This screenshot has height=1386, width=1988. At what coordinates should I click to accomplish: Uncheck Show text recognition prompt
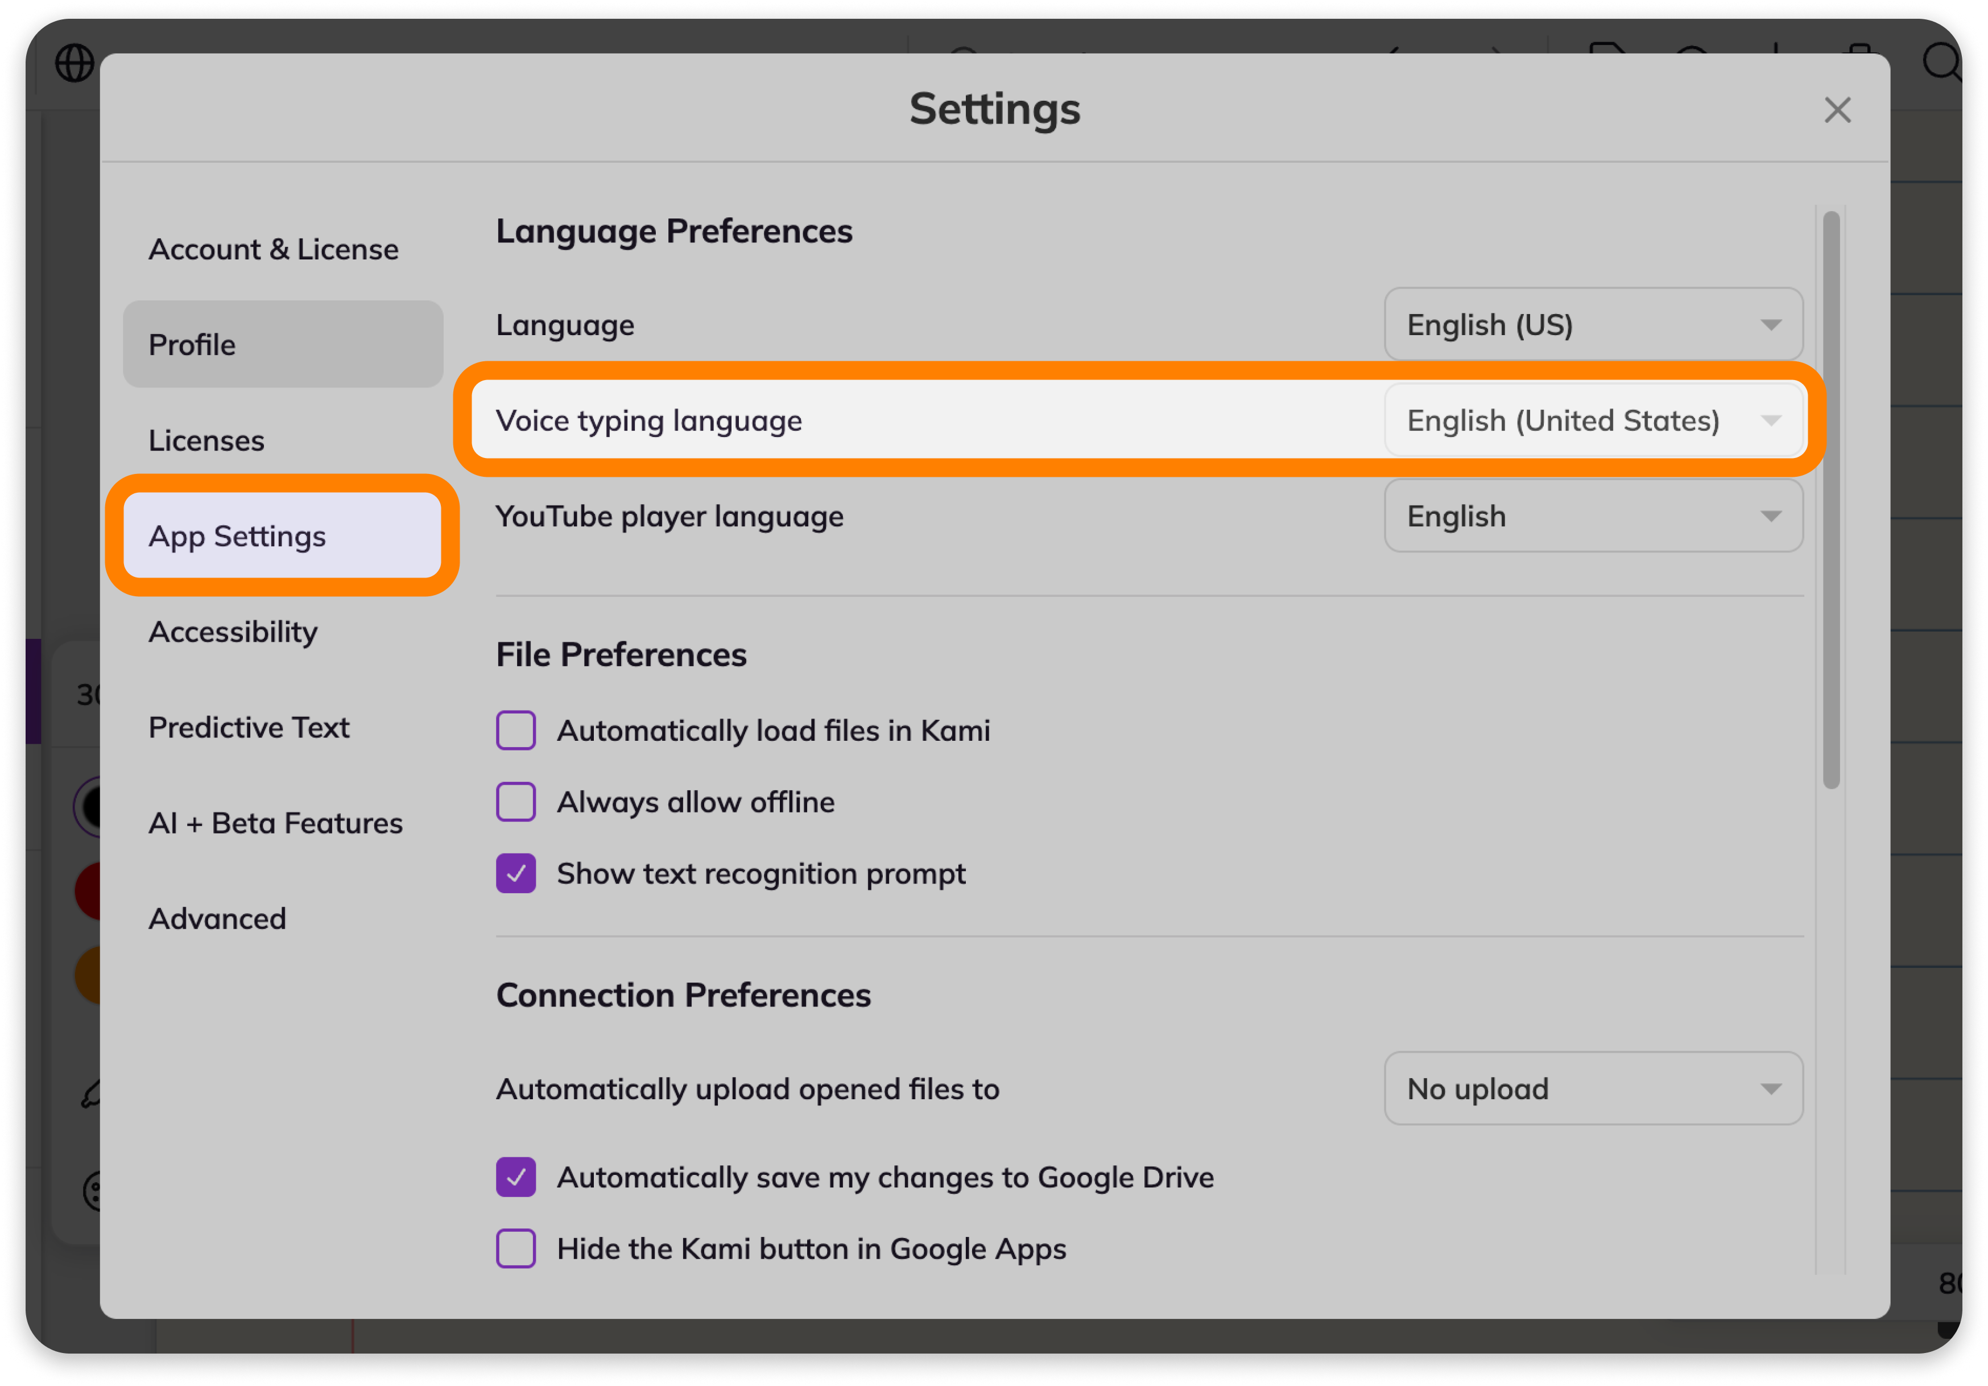point(516,873)
